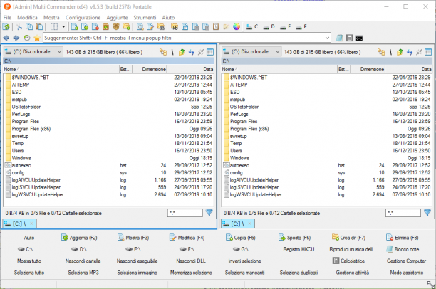Select the Program Files folder in left panel
Screen dimensions: 436x289
tap(26, 122)
